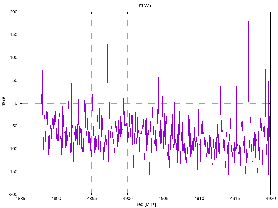
Task: Click the y-axis value 150
Action: 14,35
